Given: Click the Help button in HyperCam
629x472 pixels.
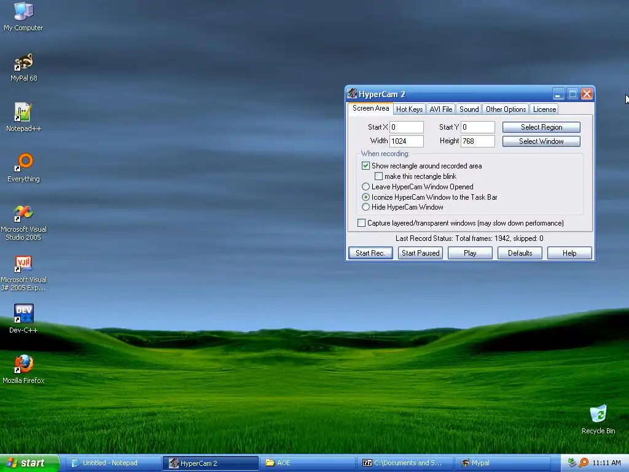Looking at the screenshot, I should pyautogui.click(x=569, y=253).
